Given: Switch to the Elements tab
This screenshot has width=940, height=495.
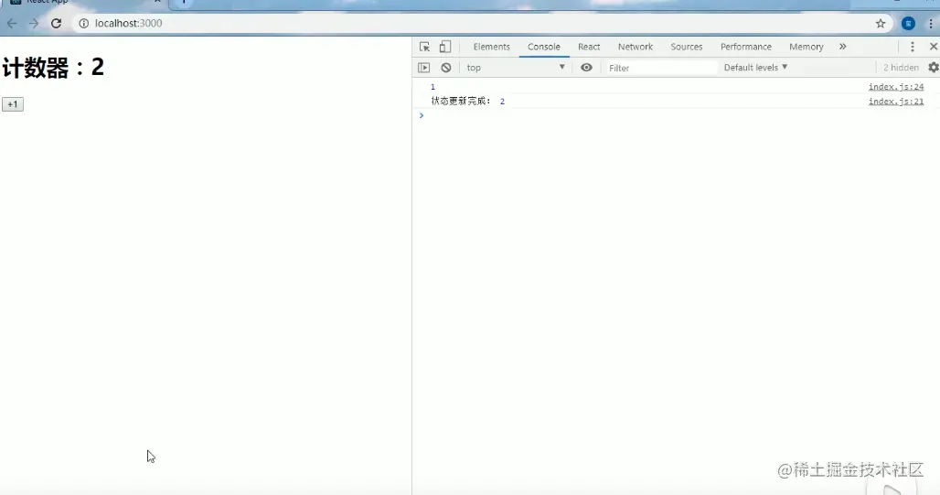Looking at the screenshot, I should pyautogui.click(x=492, y=47).
